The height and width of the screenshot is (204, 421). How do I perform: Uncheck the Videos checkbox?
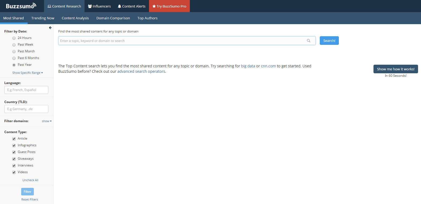[x=14, y=172]
